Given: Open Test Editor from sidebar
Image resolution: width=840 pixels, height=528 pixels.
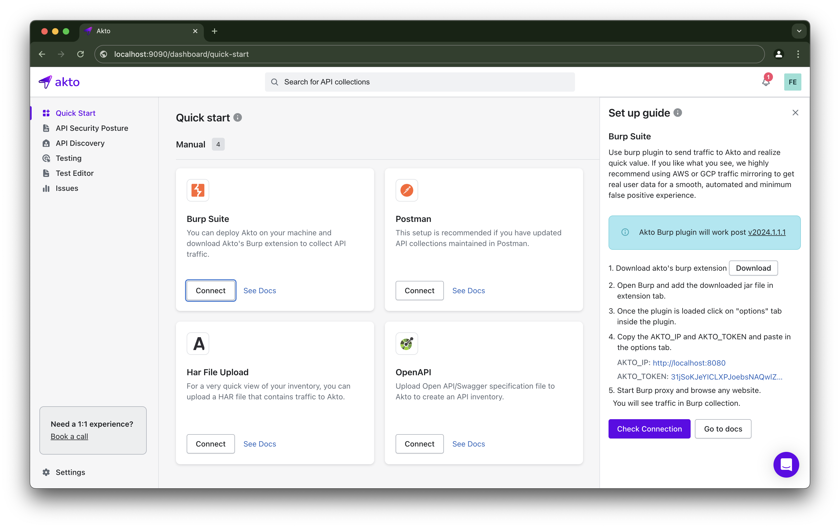Looking at the screenshot, I should click(x=74, y=173).
